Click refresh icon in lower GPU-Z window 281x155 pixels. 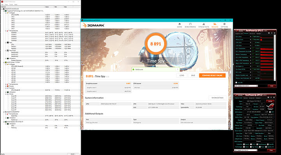[271, 98]
